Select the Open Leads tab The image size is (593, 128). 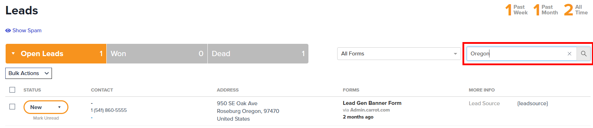(56, 54)
